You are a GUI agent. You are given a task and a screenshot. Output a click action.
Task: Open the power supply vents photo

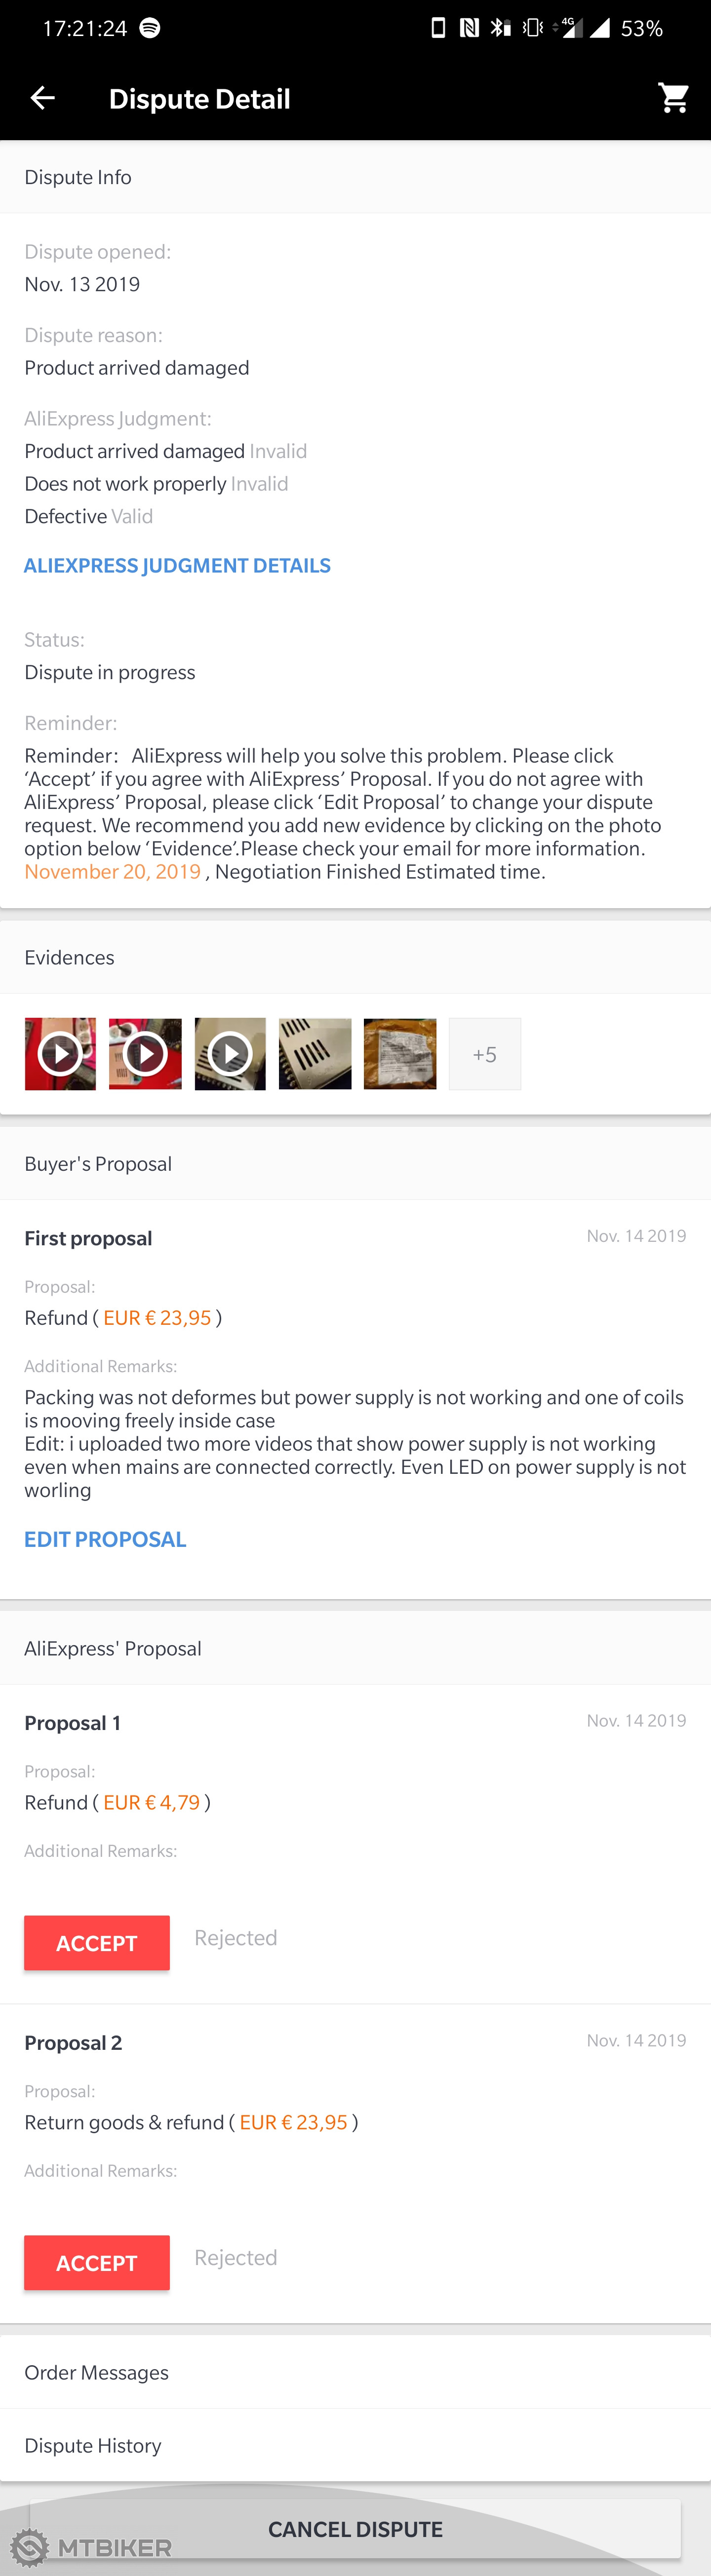point(315,1053)
